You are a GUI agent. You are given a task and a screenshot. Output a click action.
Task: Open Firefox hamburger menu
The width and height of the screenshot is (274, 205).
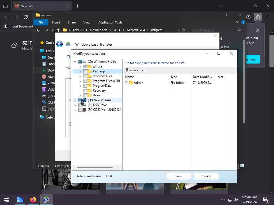point(268,17)
